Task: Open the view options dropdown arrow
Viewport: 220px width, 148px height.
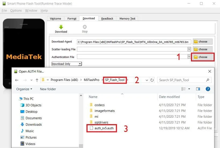Action: click(189, 89)
